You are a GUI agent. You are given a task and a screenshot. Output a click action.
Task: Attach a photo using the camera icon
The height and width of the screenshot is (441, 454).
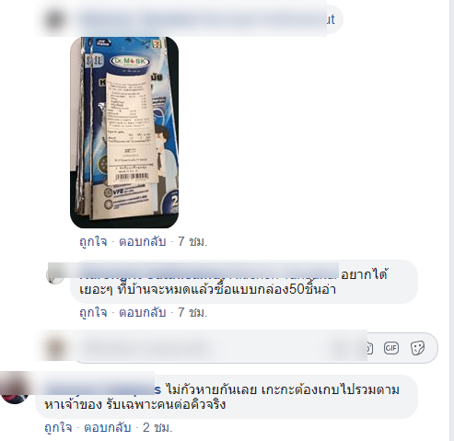click(368, 348)
